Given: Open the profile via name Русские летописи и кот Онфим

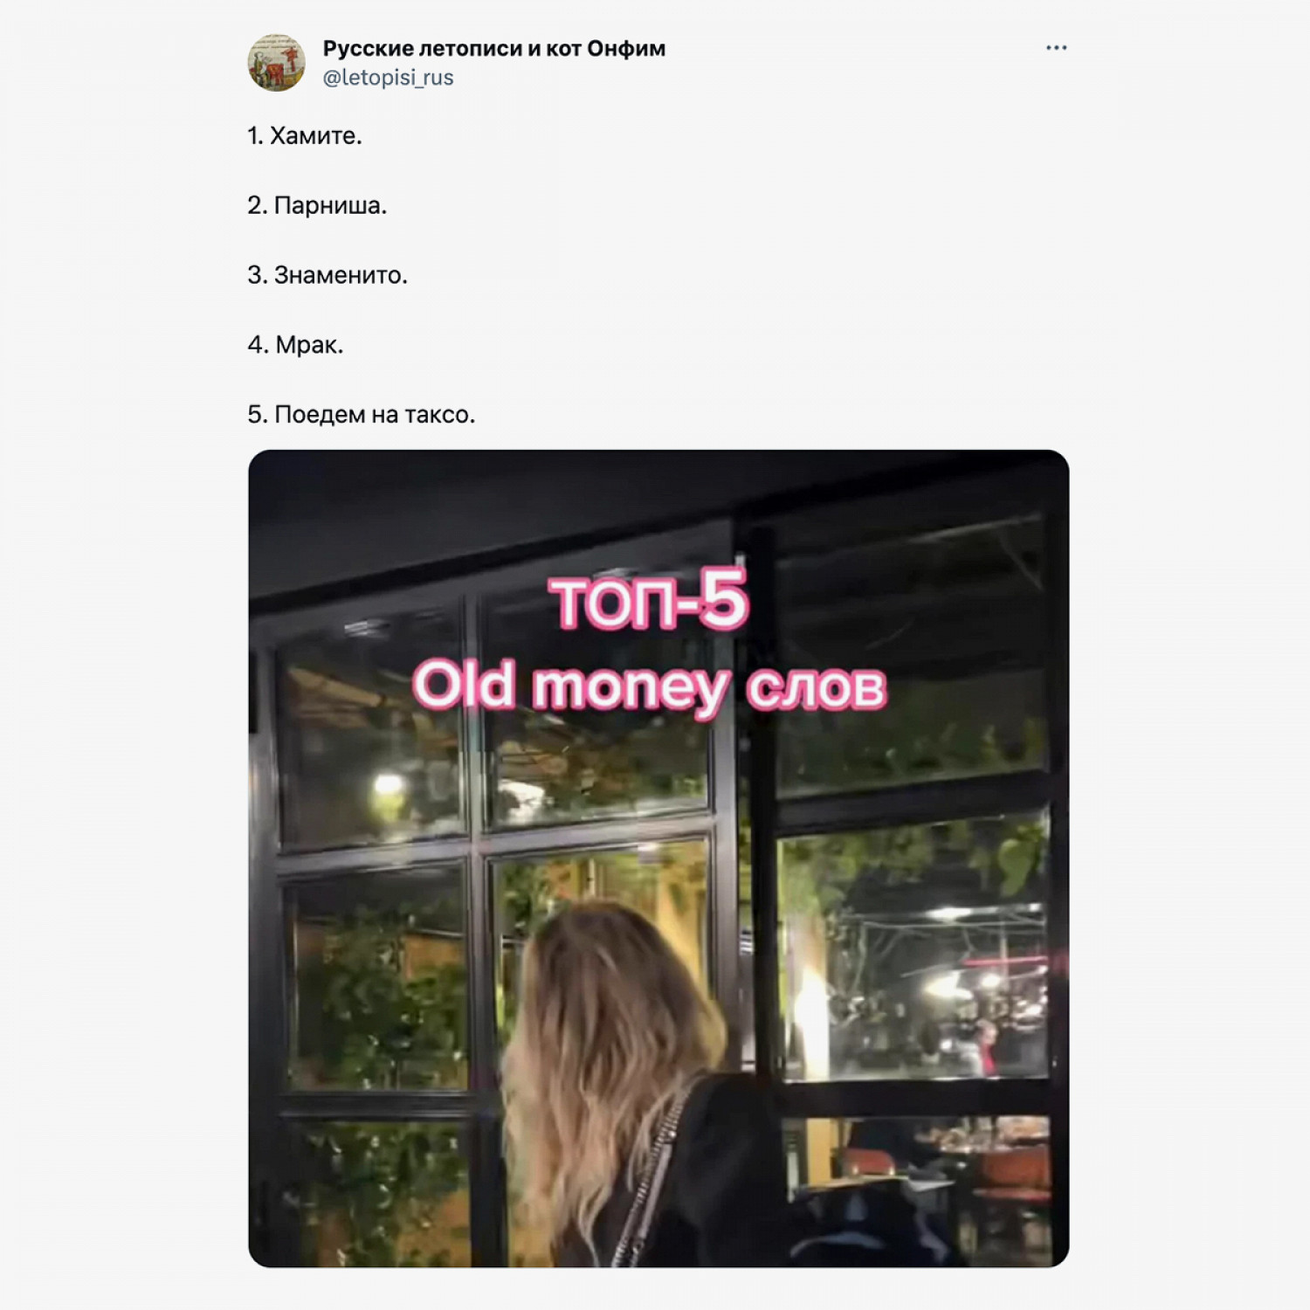Looking at the screenshot, I should tap(493, 49).
